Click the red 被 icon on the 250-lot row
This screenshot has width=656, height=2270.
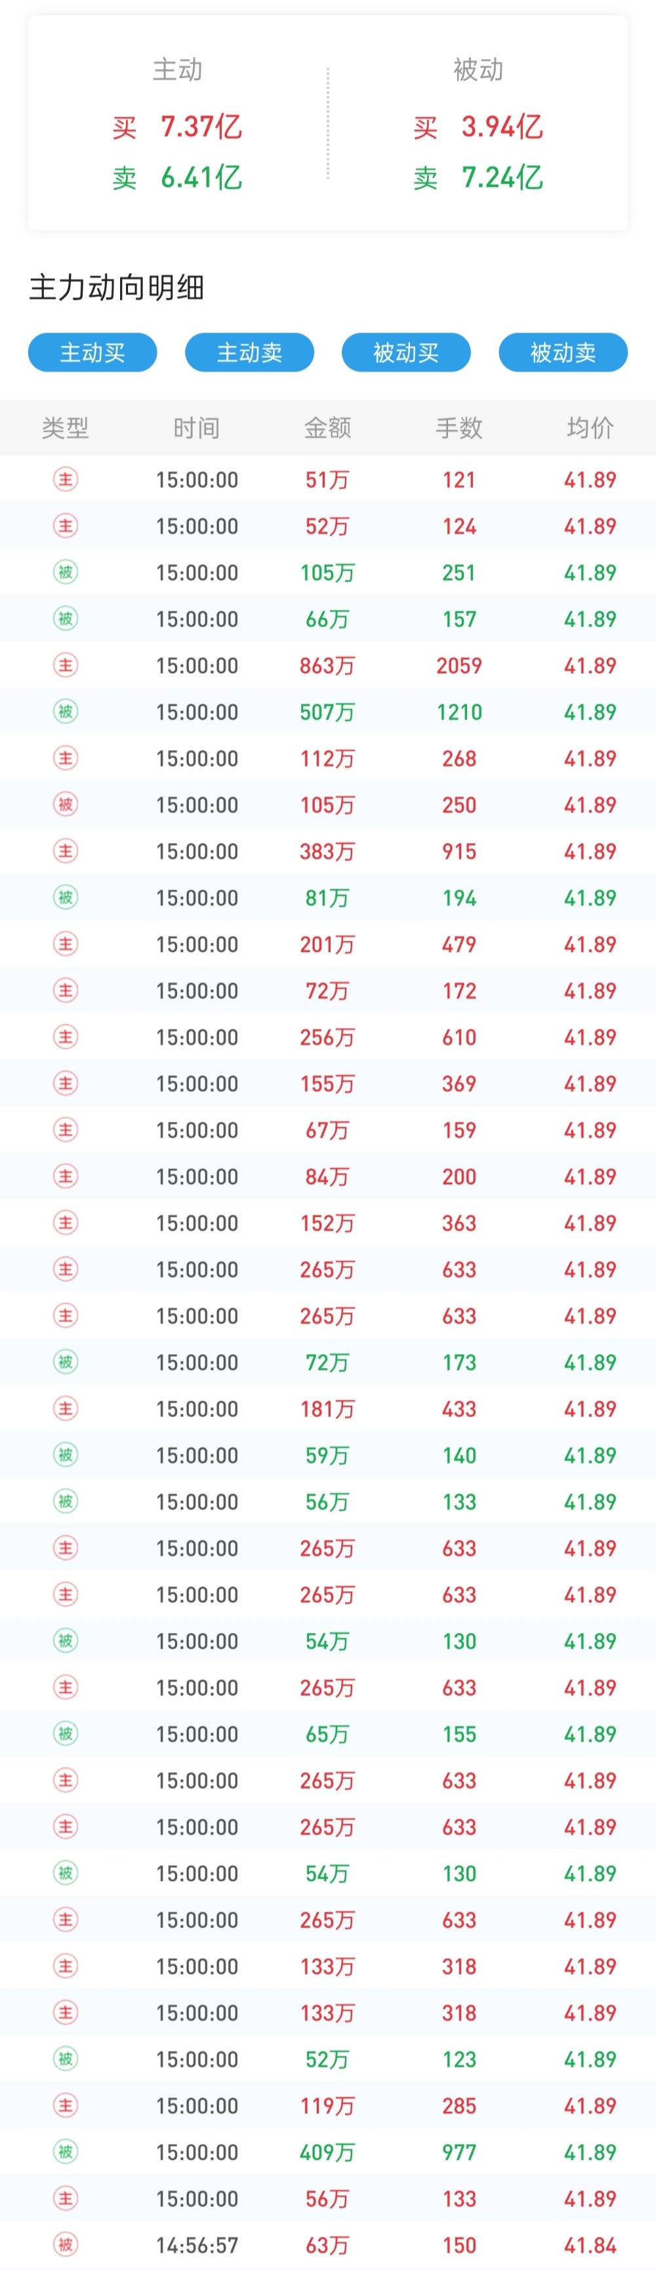coord(65,804)
